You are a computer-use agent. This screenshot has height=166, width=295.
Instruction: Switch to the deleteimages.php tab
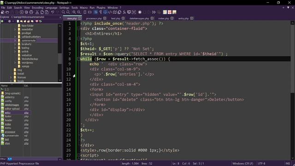pyautogui.click(x=139, y=18)
